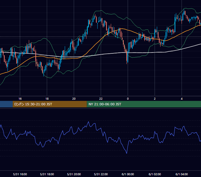The image size is (201, 177).
Task: Click the long red candle at hour 0
Action: pyautogui.click(x=127, y=57)
